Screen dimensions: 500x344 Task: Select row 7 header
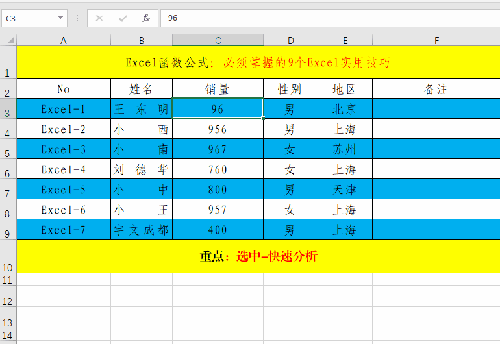click(8, 189)
